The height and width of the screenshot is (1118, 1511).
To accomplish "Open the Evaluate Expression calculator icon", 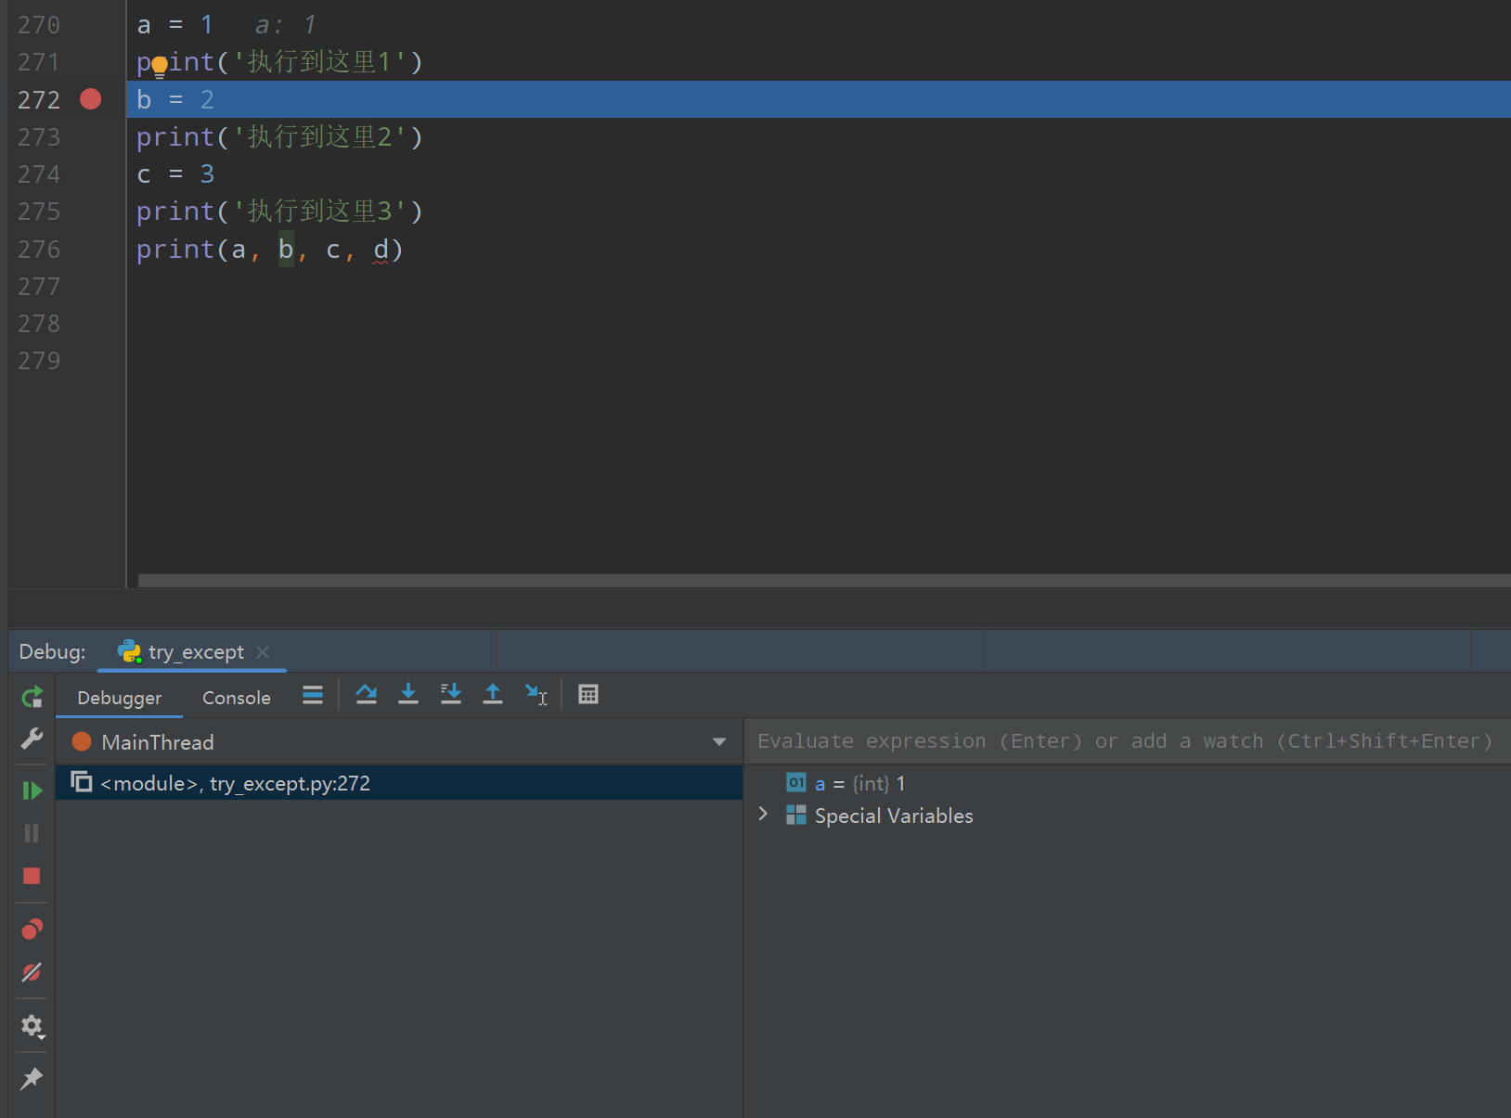I will [x=588, y=694].
